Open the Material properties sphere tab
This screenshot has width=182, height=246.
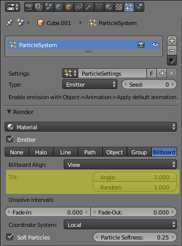coord(109,7)
